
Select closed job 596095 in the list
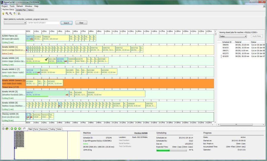click(x=225, y=45)
